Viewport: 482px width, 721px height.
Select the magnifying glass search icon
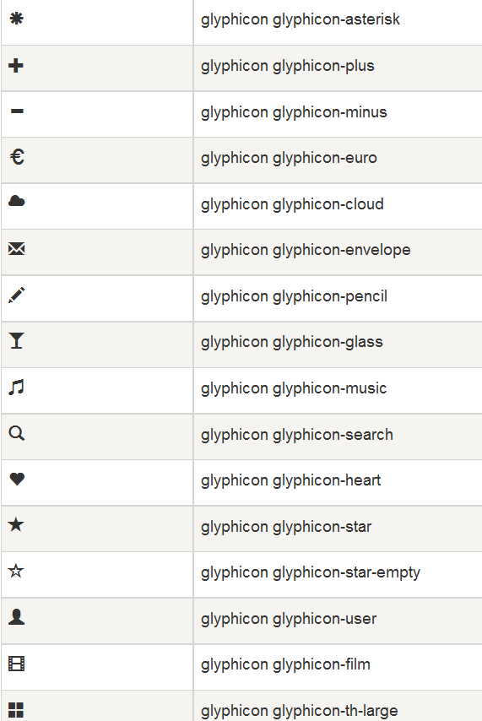pyautogui.click(x=17, y=433)
